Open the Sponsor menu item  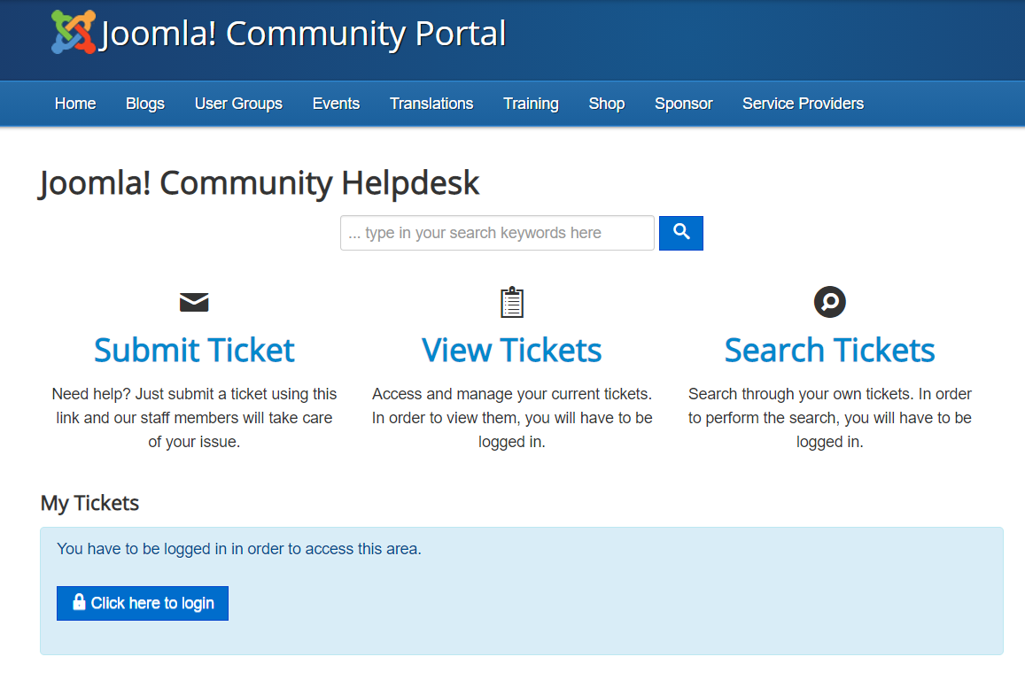684,104
